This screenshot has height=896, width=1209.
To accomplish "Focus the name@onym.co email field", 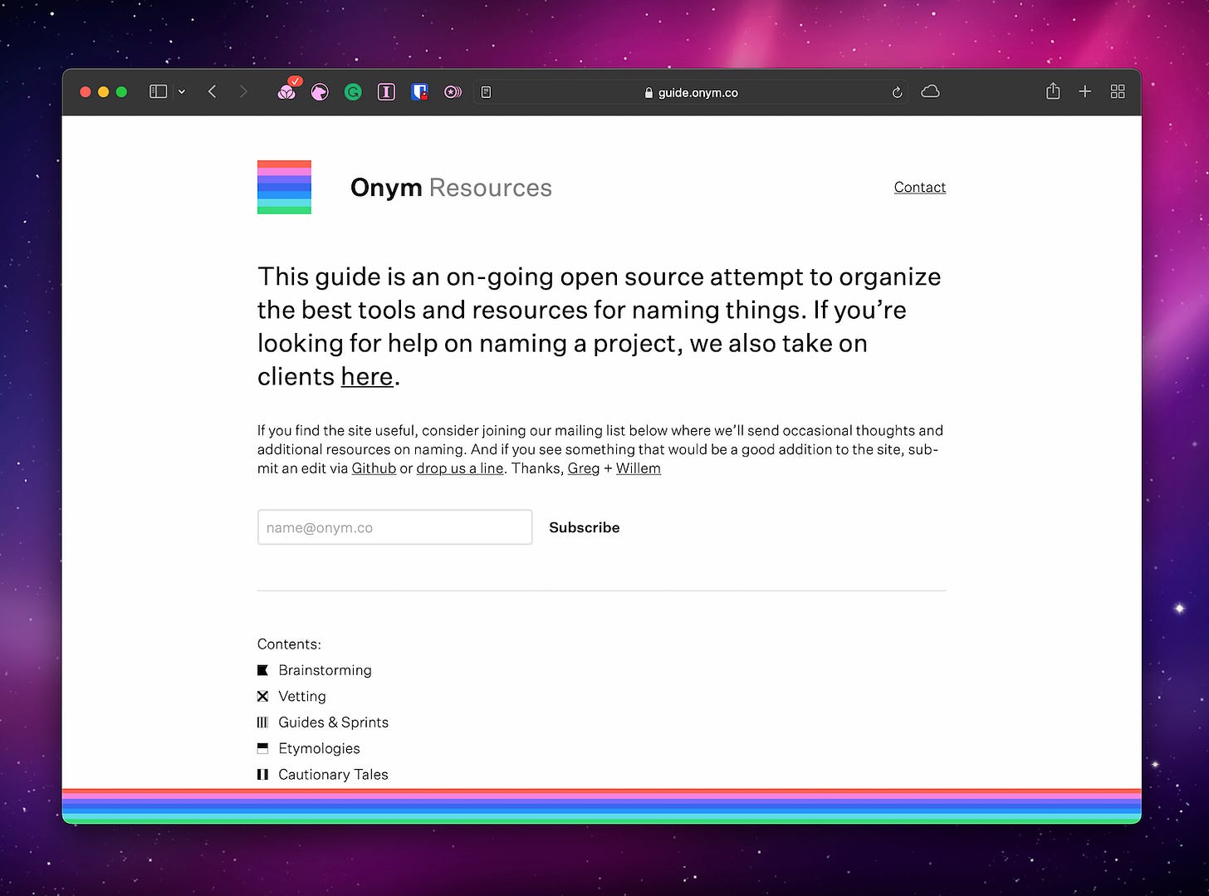I will pos(394,527).
